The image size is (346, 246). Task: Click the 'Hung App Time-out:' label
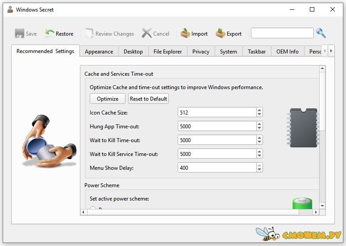115,127
